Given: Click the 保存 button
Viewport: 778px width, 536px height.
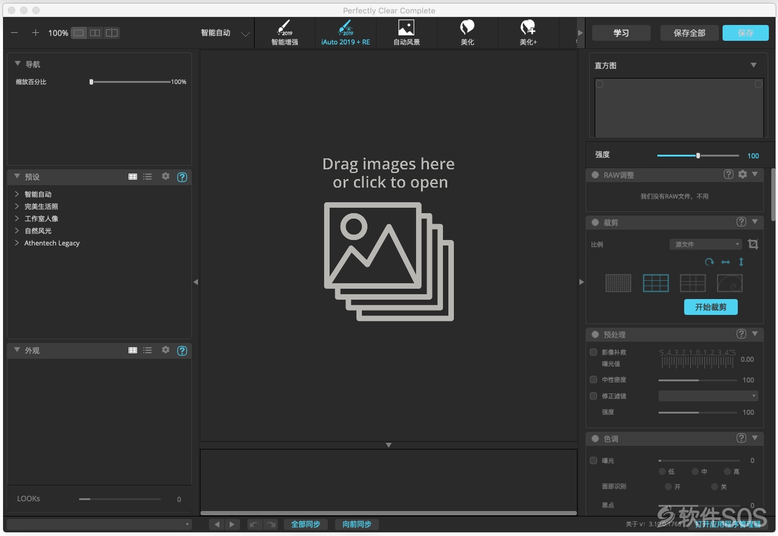Looking at the screenshot, I should [x=746, y=33].
